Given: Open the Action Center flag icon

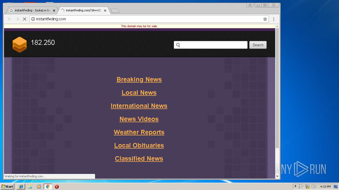Looking at the screenshot, I should tap(301, 187).
